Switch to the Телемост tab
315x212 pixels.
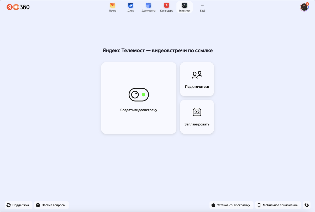click(x=184, y=7)
